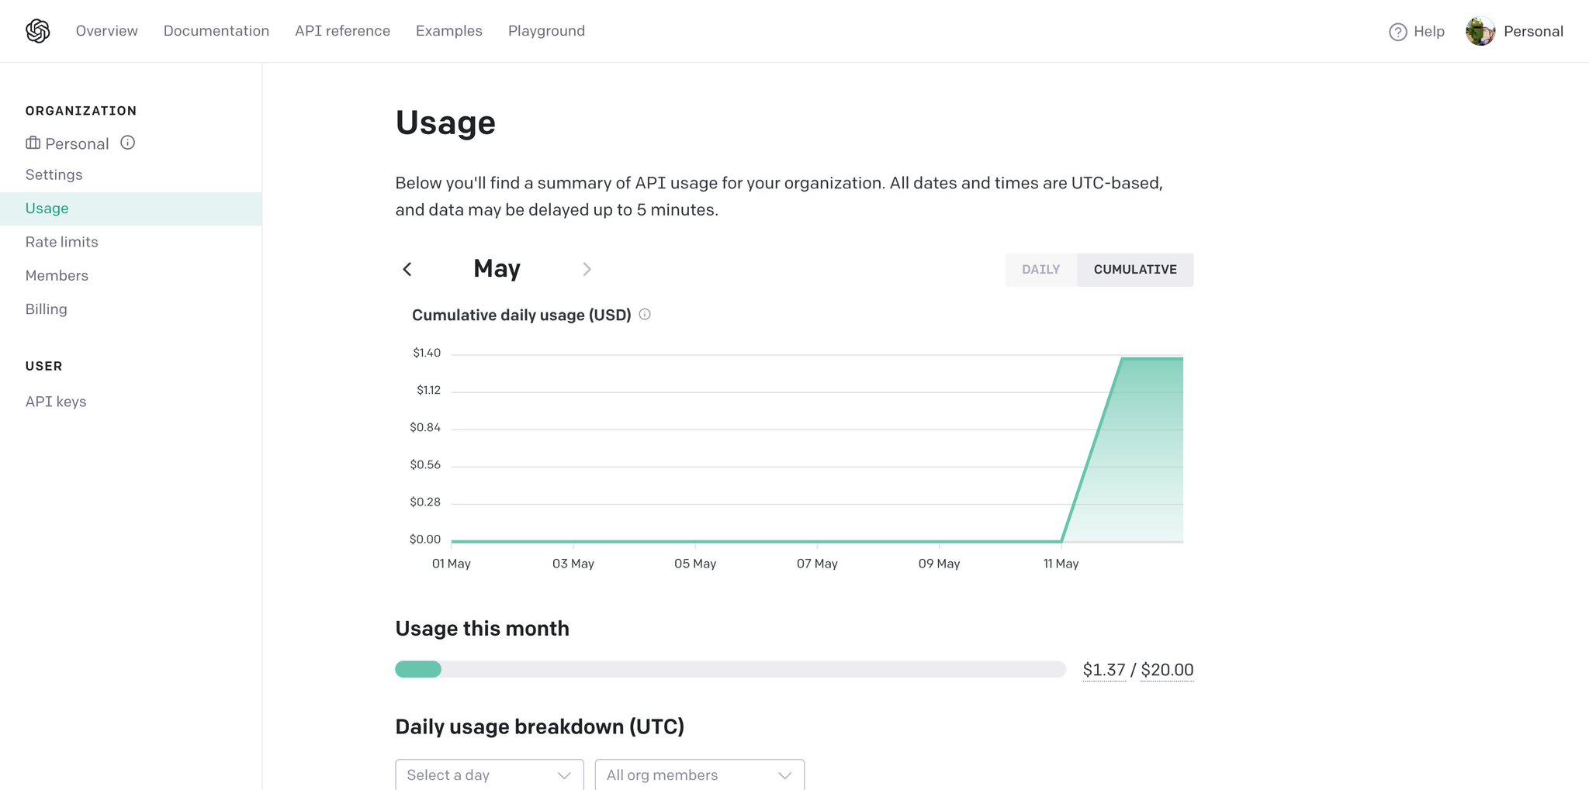Image resolution: width=1589 pixels, height=790 pixels.
Task: Open the Select a day dropdown
Action: coord(490,774)
